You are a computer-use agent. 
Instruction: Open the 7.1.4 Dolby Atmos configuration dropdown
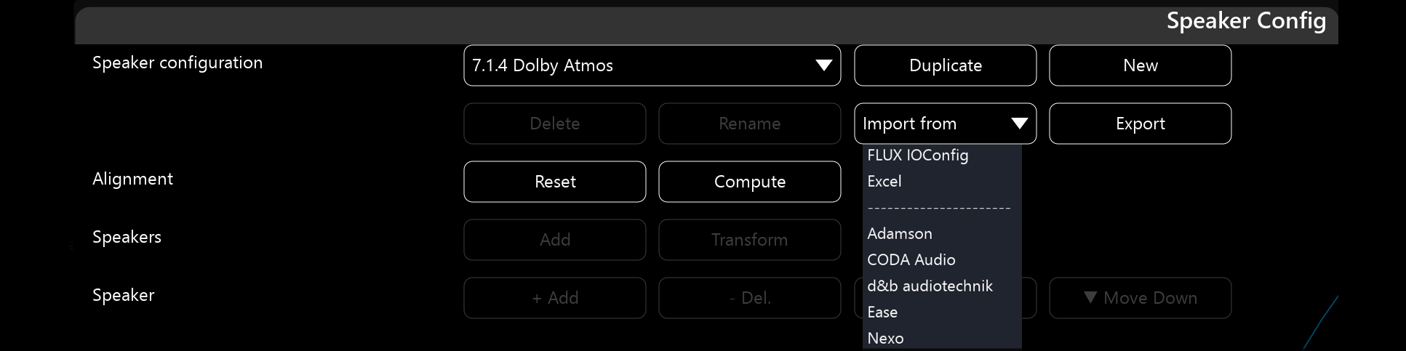[640, 65]
